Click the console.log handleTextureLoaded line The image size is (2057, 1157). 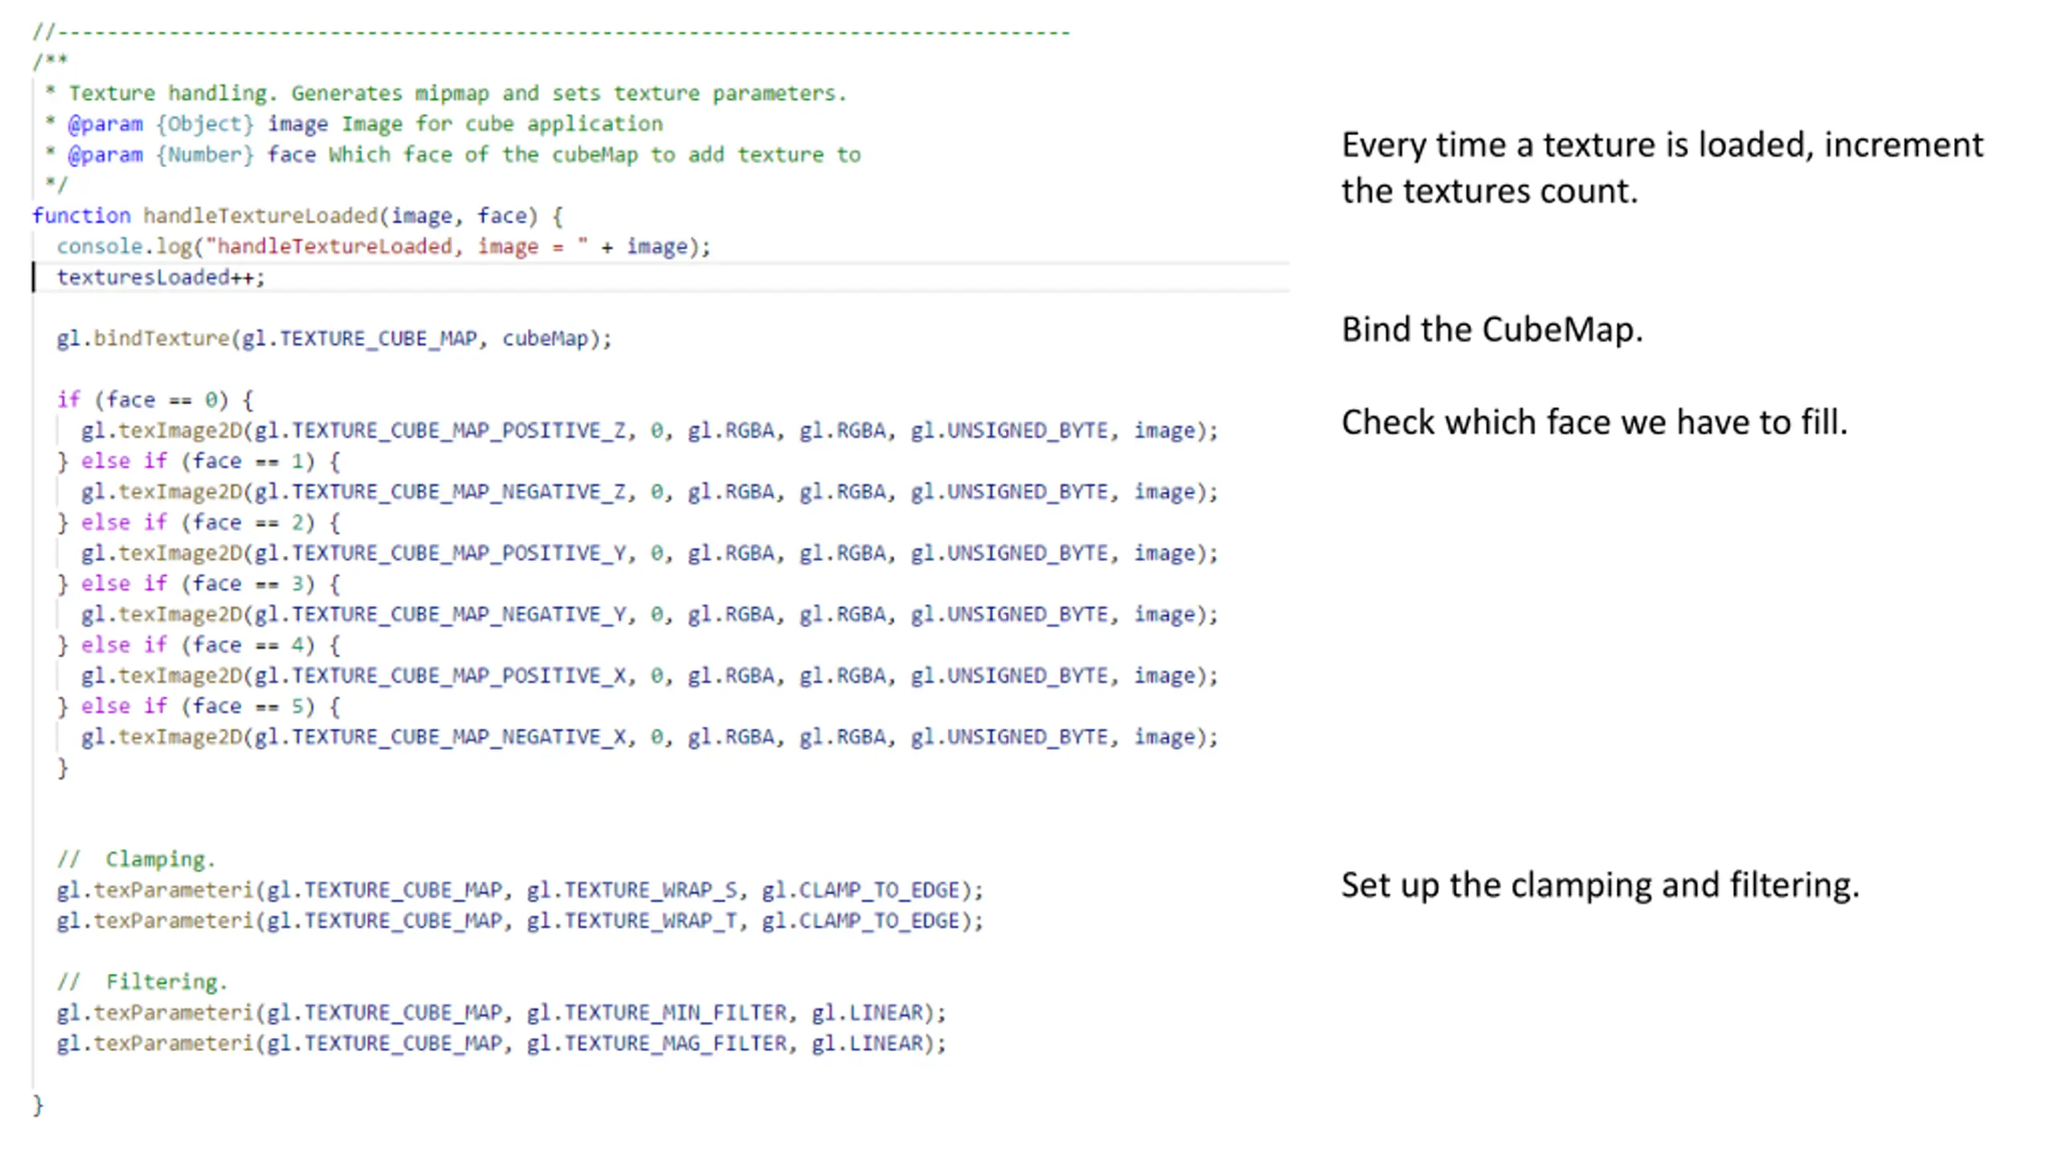[383, 247]
